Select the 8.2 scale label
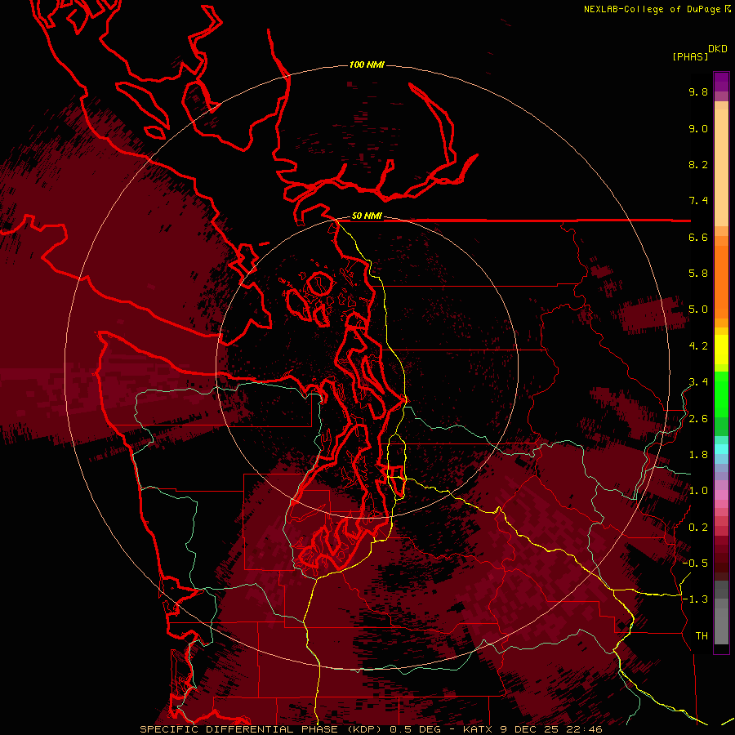735x735 pixels. (x=698, y=165)
